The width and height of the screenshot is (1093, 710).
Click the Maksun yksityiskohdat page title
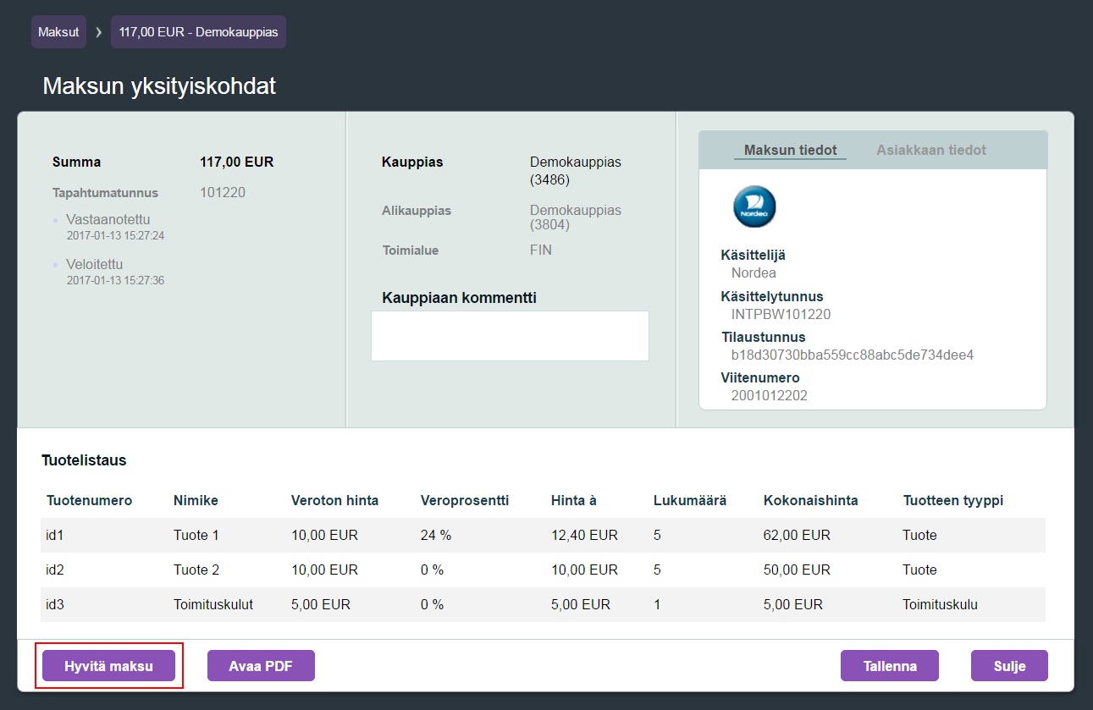(159, 86)
